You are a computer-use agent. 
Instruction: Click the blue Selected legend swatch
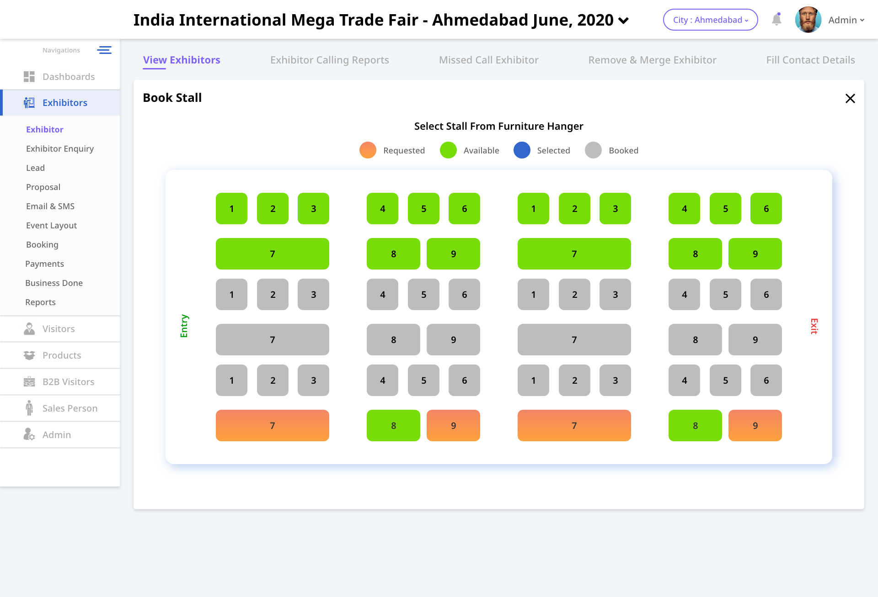pyautogui.click(x=522, y=150)
